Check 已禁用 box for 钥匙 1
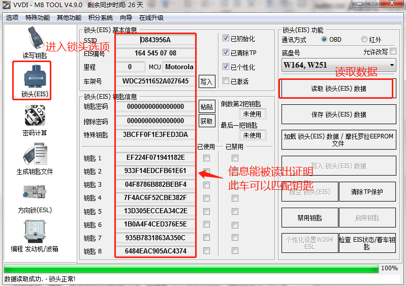 tap(235, 158)
